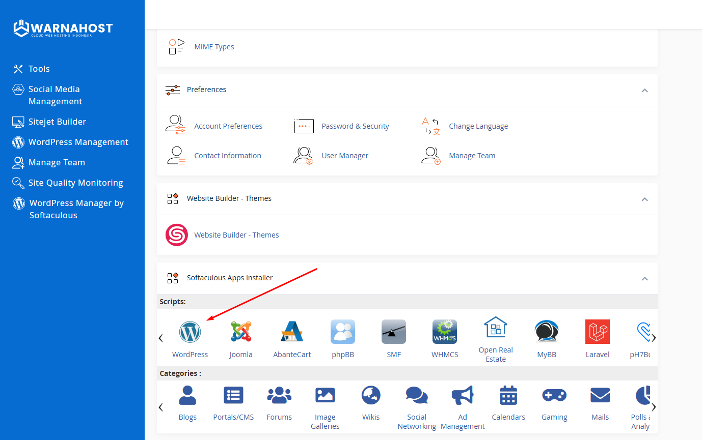Open the Blogs category icon
Viewport: 702px width, 440px height.
[187, 396]
